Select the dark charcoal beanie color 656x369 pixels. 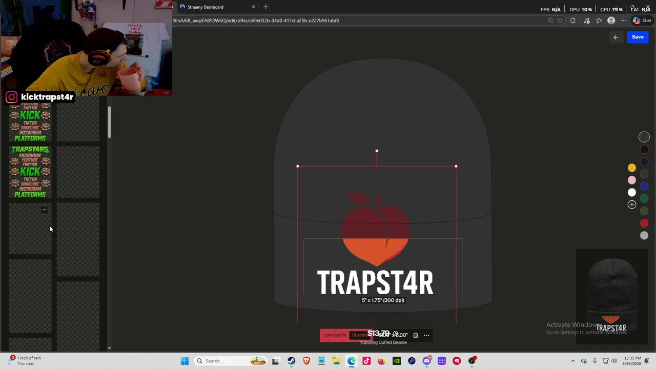click(x=644, y=137)
